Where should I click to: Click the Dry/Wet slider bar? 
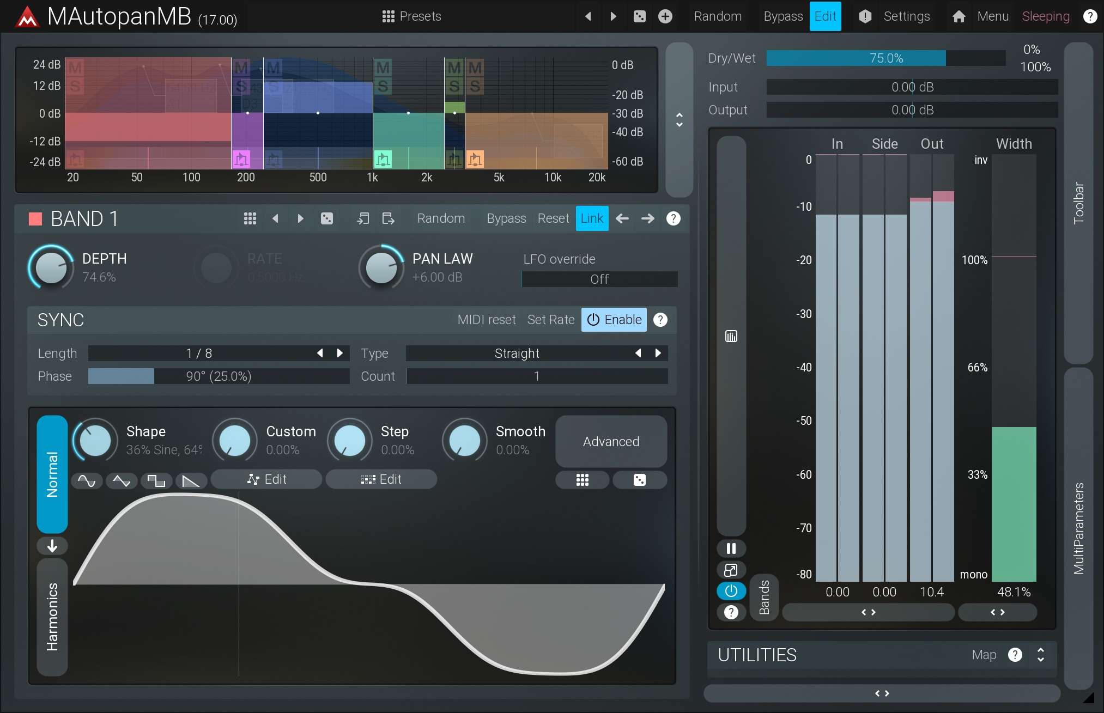click(x=885, y=58)
